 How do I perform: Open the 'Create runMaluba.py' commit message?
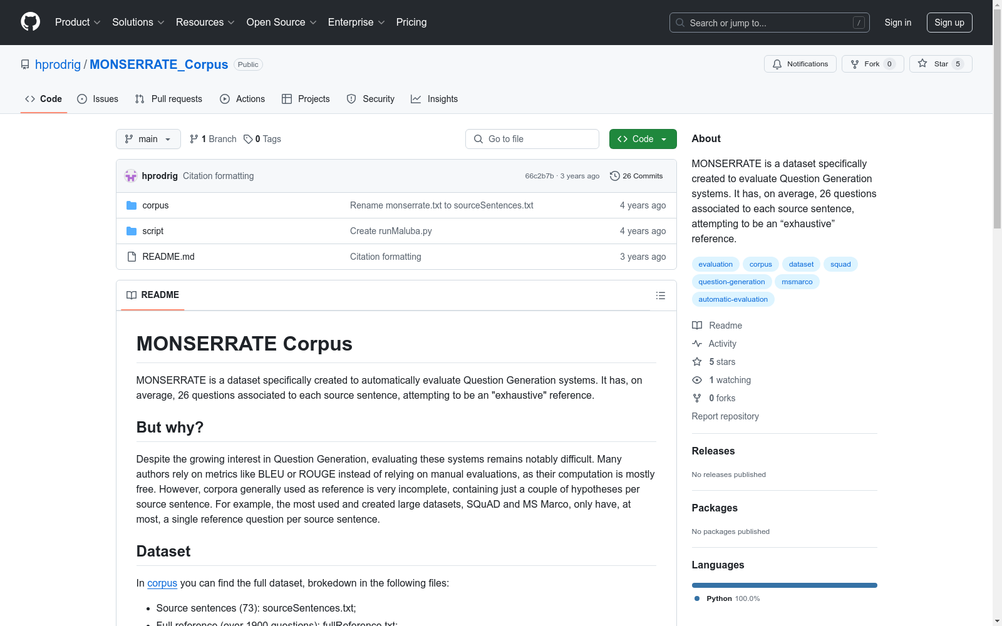pos(391,231)
